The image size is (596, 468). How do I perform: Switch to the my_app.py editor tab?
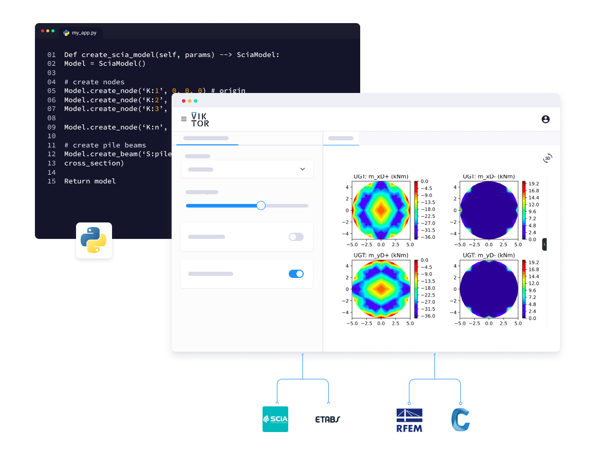[81, 32]
